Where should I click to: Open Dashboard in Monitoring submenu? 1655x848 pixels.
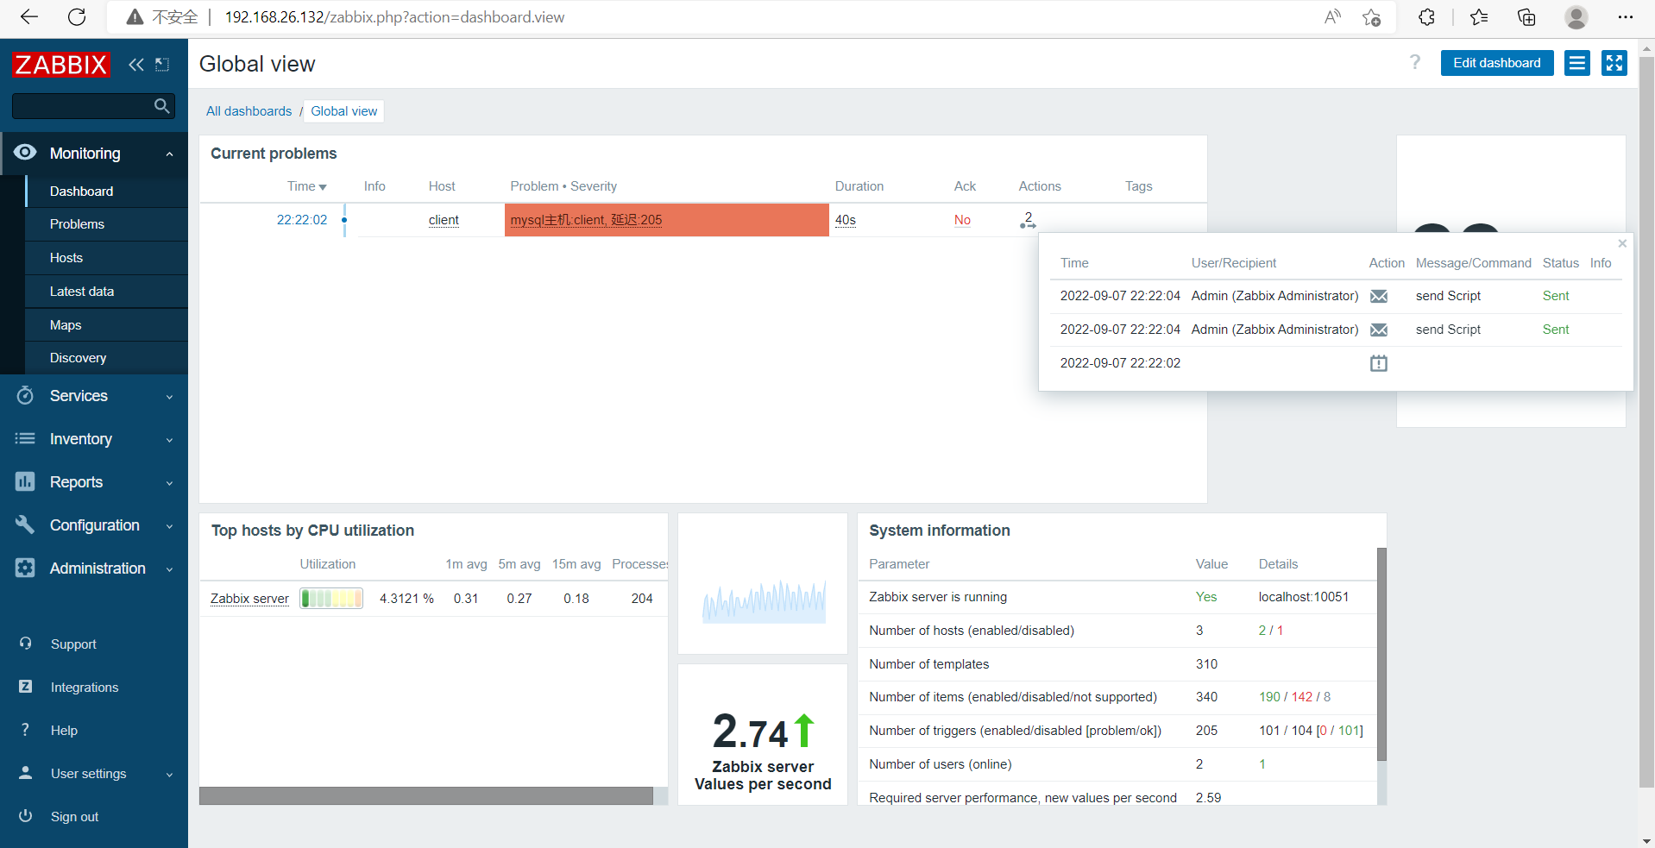pos(107,192)
